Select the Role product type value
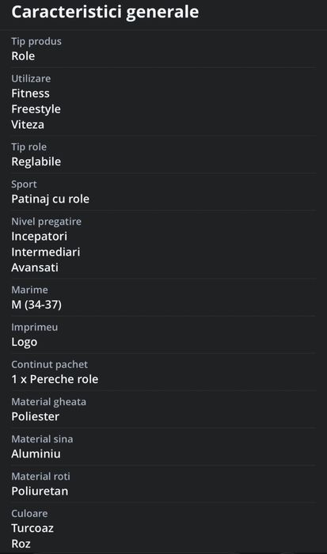Image resolution: width=327 pixels, height=554 pixels. click(23, 56)
